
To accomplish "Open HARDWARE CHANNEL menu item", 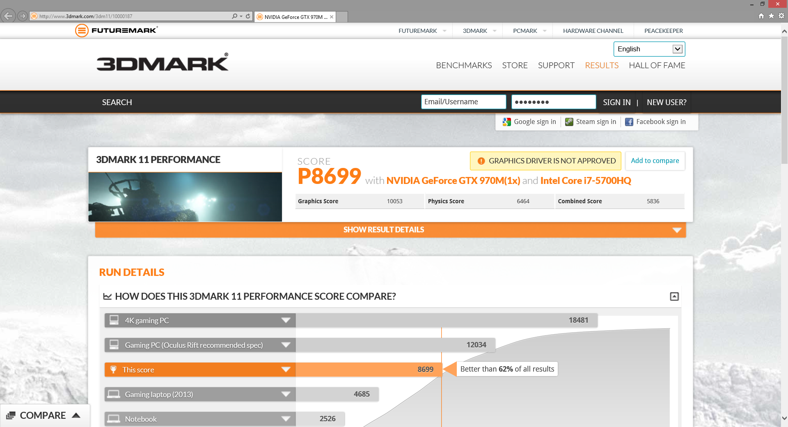I will [x=593, y=31].
